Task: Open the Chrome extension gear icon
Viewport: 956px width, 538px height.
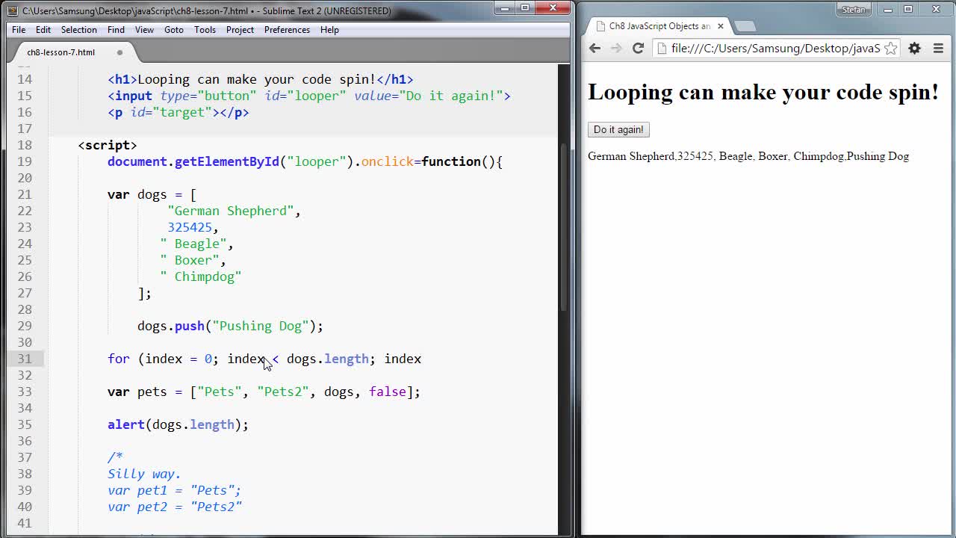Action: (x=914, y=48)
